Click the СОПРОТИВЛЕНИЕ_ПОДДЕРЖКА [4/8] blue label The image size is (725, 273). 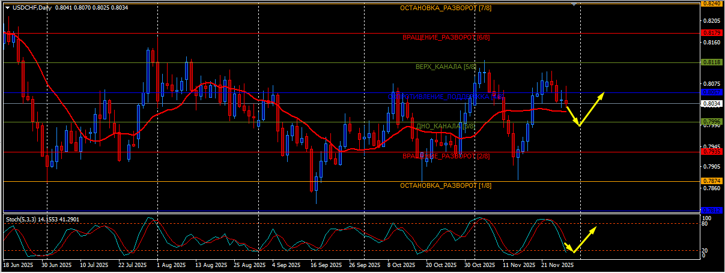pos(445,97)
